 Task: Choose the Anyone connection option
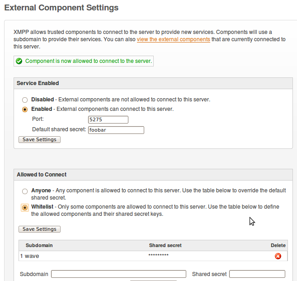point(24,191)
